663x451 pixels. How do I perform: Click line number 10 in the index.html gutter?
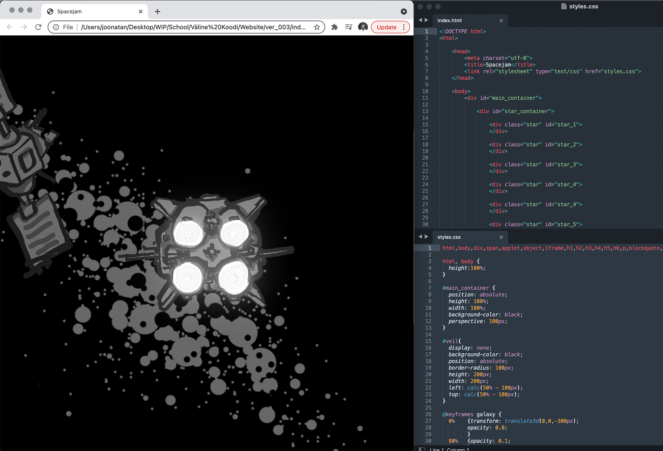425,91
